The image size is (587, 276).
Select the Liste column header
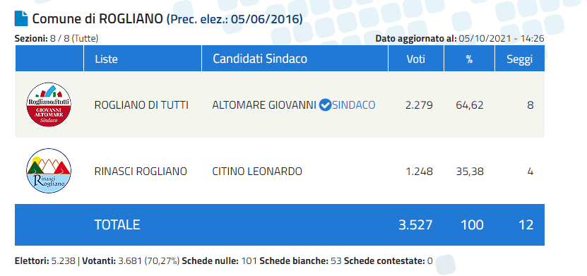(x=107, y=59)
